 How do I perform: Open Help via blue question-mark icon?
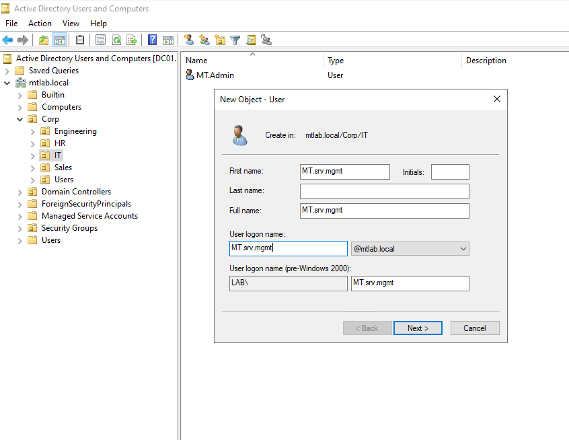(x=153, y=40)
